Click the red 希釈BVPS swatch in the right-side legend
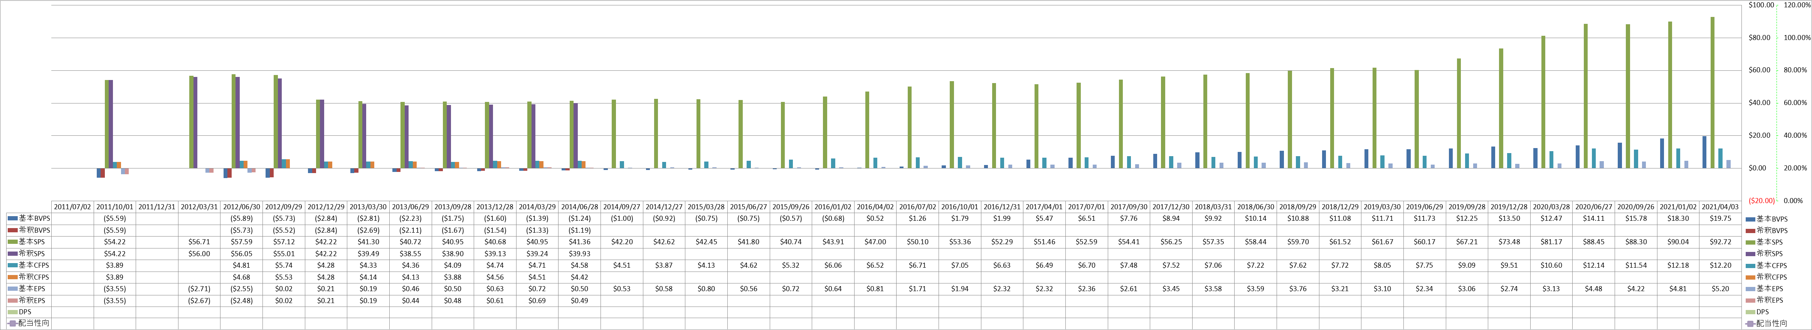This screenshot has width=1812, height=330. point(1751,230)
